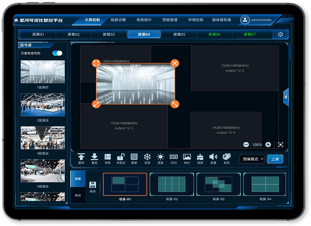311x226 pixels.
Task: Click the 上屏 button
Action: pyautogui.click(x=275, y=159)
